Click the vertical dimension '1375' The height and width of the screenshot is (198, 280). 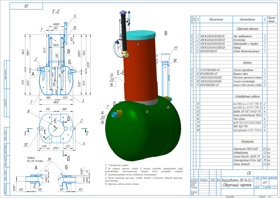(23, 82)
